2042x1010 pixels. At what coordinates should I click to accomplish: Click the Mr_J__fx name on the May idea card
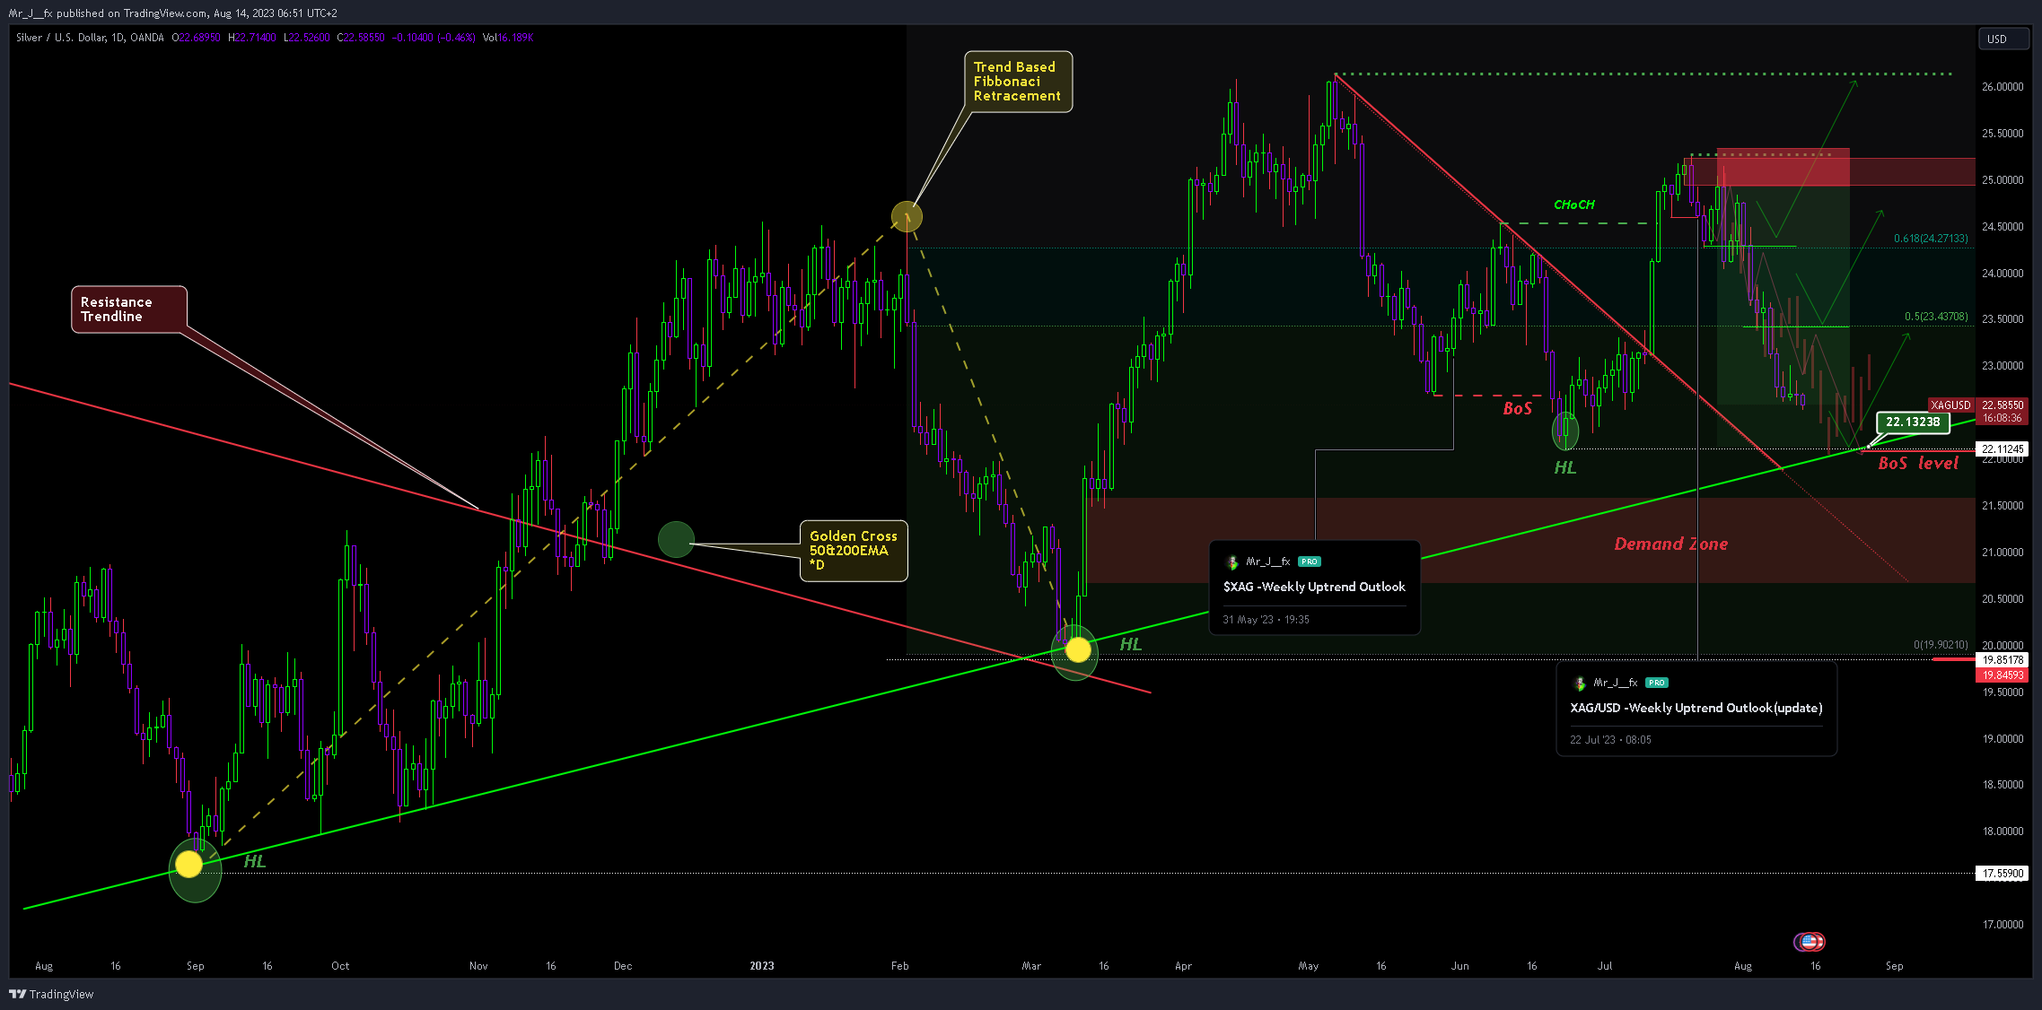pos(1268,562)
